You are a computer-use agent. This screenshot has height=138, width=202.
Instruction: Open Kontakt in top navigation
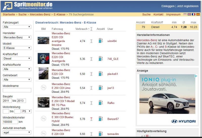[x=158, y=14]
